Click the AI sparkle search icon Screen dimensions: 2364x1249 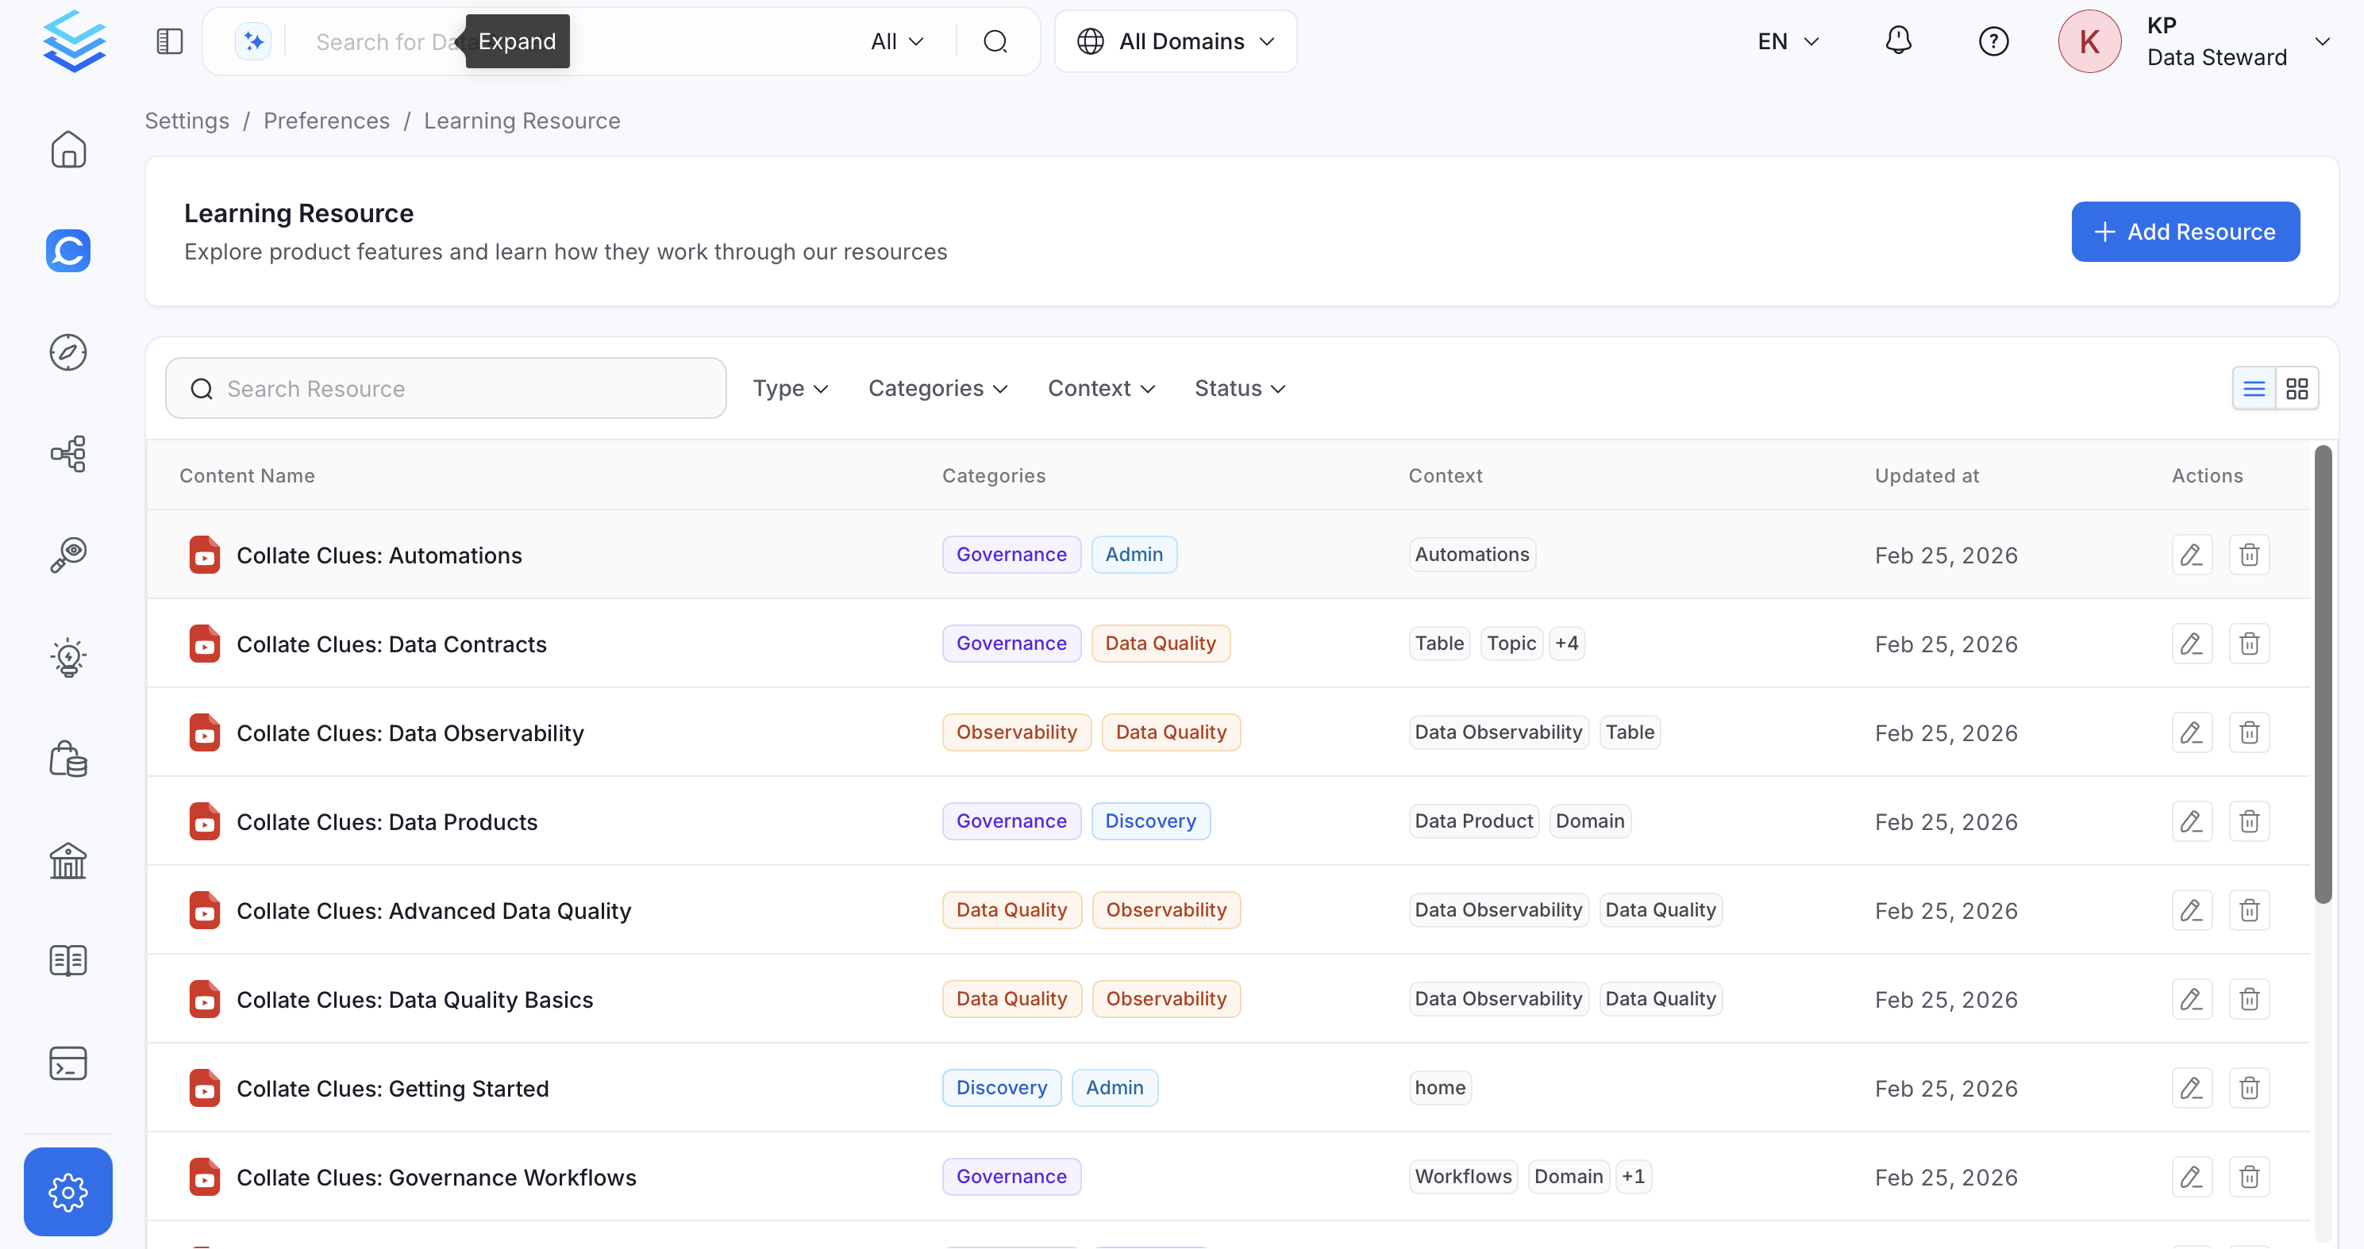pyautogui.click(x=252, y=41)
